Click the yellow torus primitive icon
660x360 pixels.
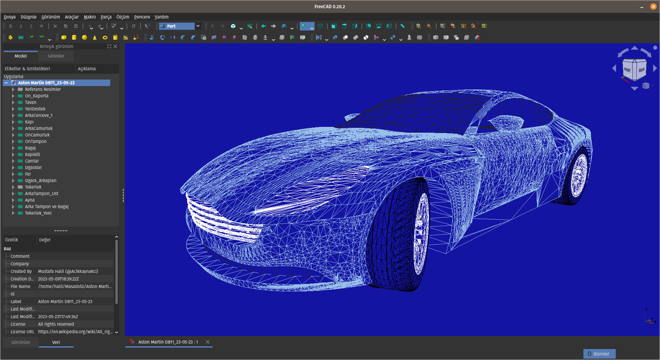point(105,37)
